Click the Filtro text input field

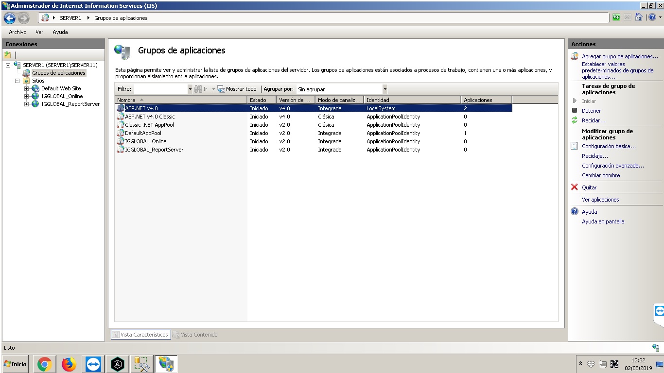tap(160, 89)
